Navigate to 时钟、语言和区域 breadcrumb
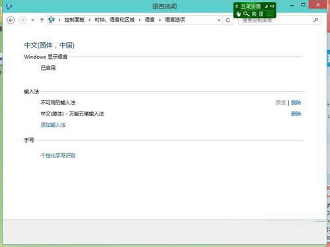 pyautogui.click(x=114, y=20)
